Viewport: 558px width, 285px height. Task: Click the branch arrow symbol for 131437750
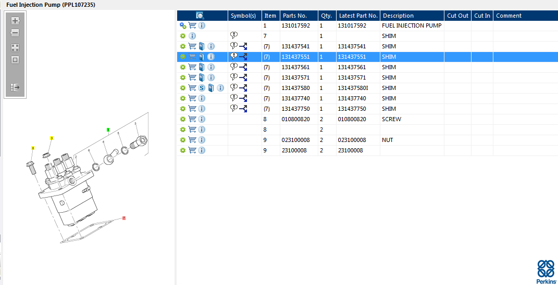pos(243,109)
